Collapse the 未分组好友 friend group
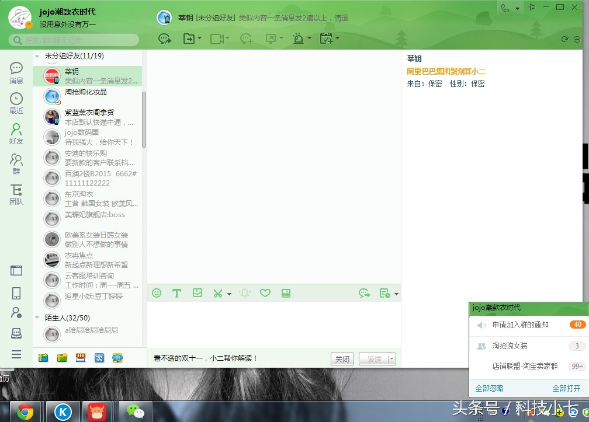The image size is (589, 422). point(37,56)
